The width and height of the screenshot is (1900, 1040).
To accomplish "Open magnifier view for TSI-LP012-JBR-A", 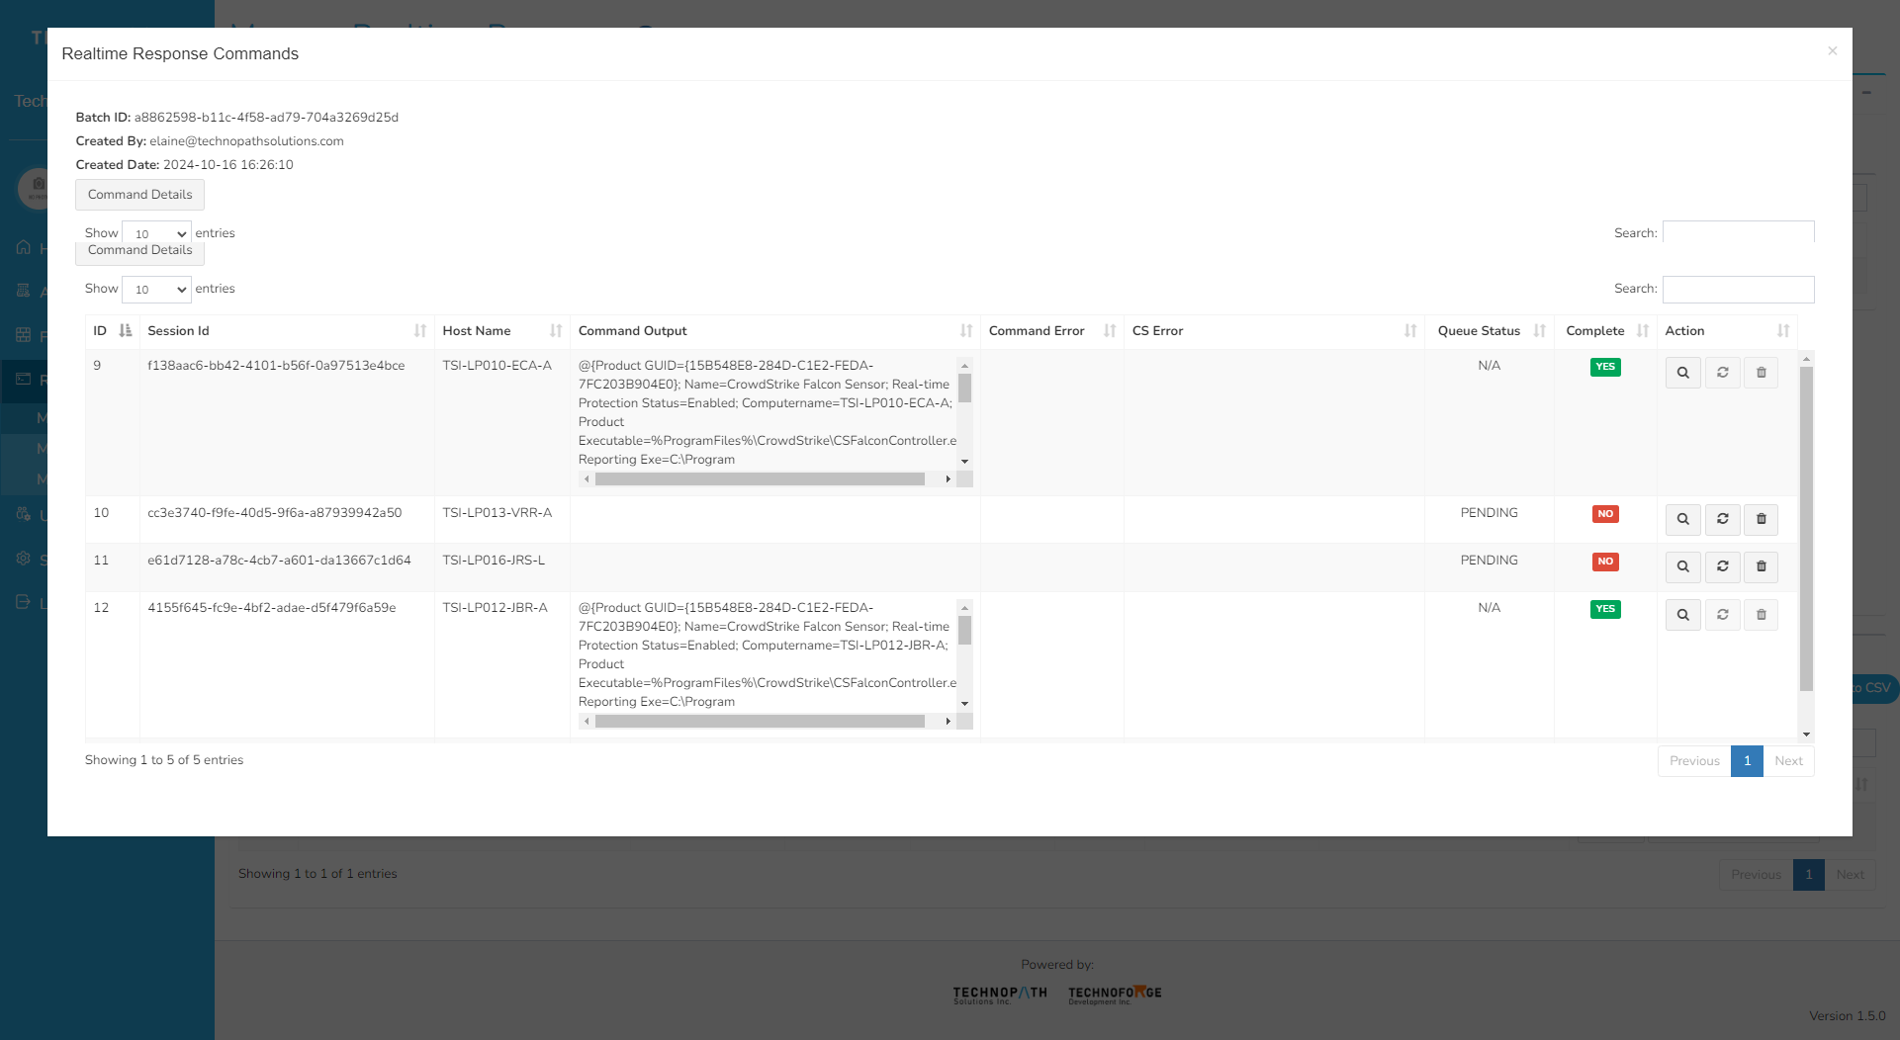I will [x=1682, y=615].
